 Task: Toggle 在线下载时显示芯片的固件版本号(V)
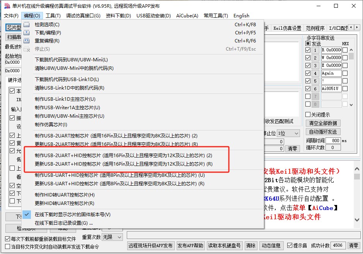(143, 214)
